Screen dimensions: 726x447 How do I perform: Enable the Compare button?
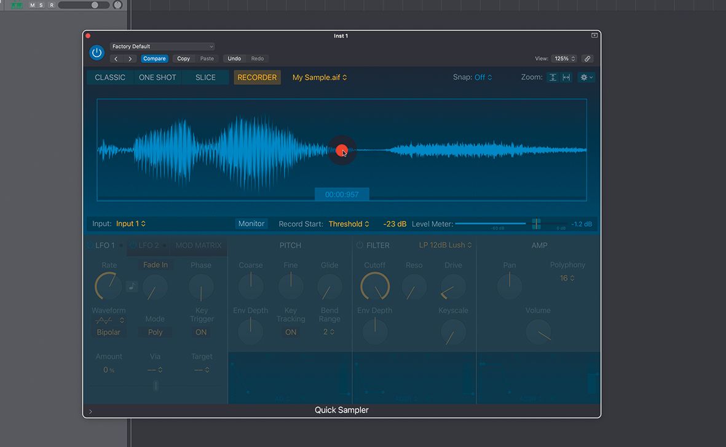click(154, 59)
